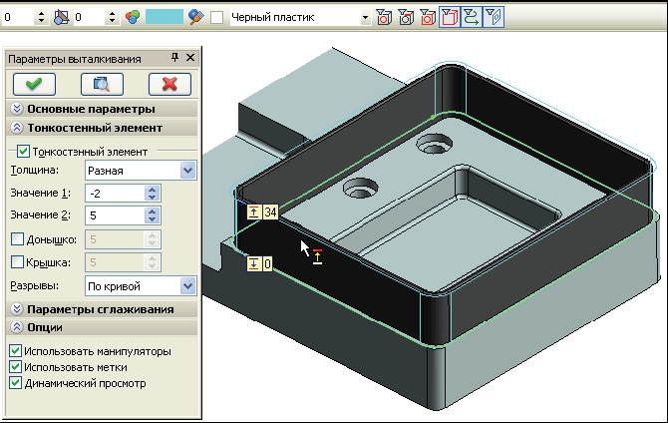
Task: Click the 0 extrusion length label in viewport
Action: [267, 264]
